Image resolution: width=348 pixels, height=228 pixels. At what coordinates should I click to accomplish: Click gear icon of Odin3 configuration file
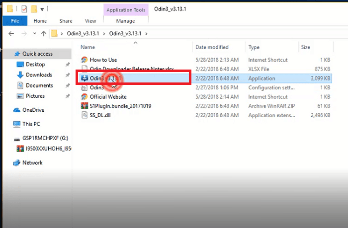[x=85, y=87]
